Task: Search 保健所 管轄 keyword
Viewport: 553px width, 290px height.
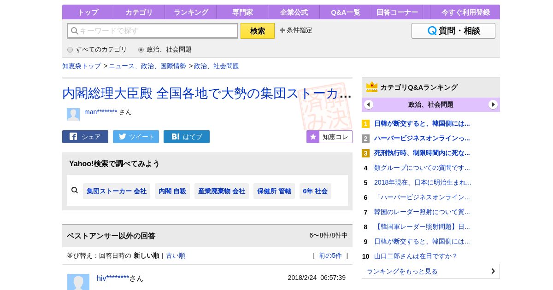Action: coord(274,191)
